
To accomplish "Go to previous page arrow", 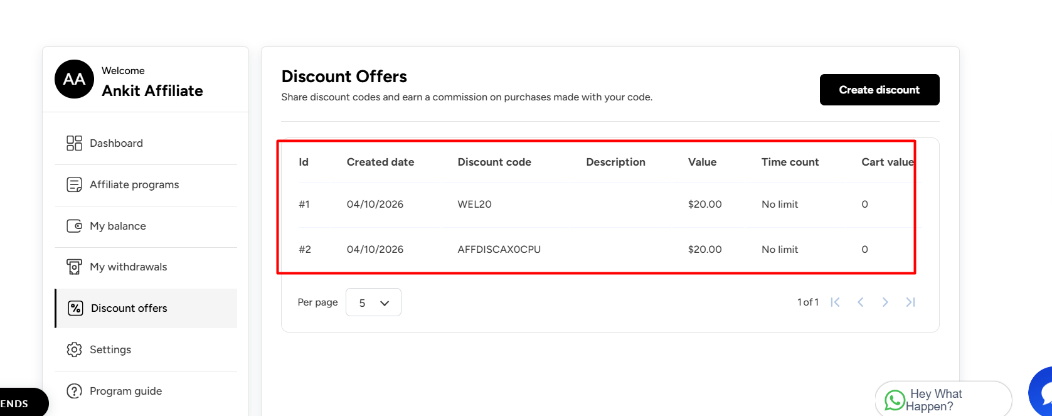I will [860, 302].
